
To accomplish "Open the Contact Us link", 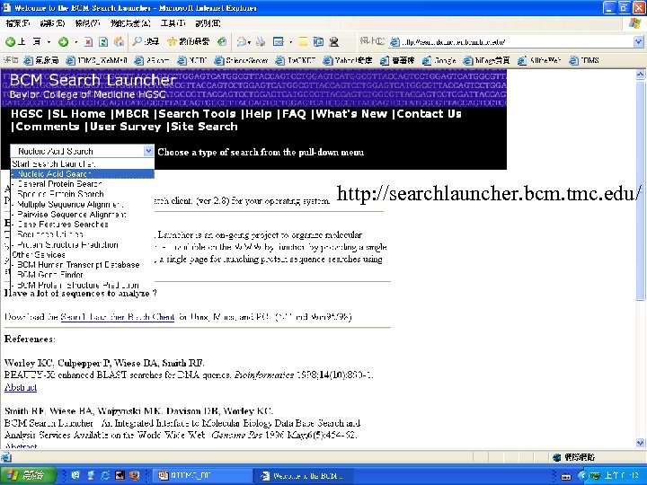I will (430, 114).
